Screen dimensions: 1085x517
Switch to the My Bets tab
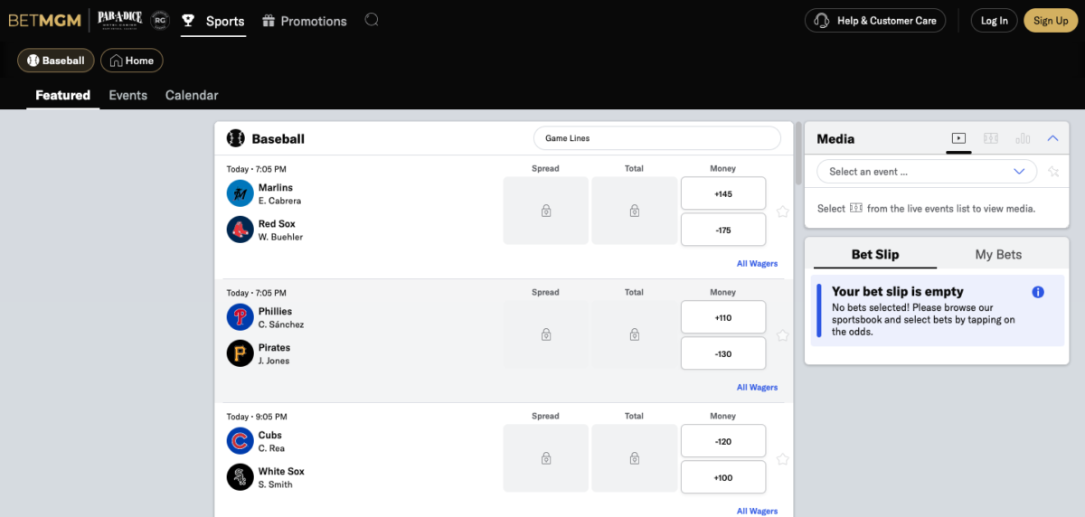point(998,254)
